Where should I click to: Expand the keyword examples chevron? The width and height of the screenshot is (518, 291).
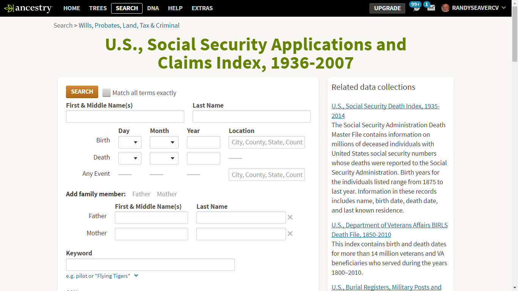[x=136, y=275]
